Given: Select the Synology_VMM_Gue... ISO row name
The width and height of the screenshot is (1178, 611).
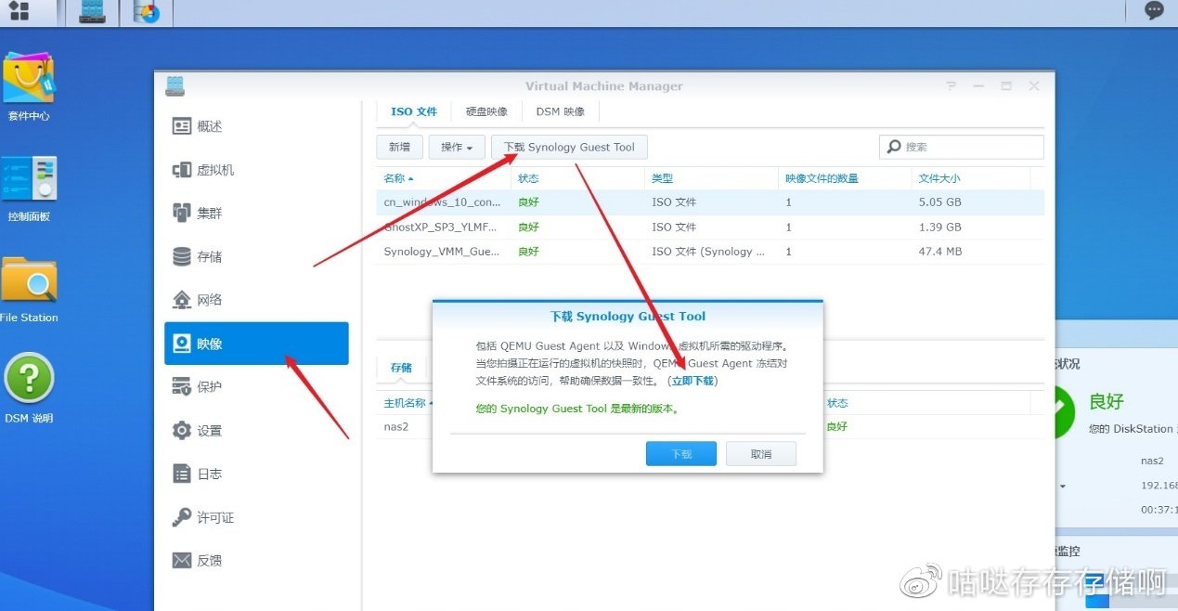Looking at the screenshot, I should coord(441,252).
